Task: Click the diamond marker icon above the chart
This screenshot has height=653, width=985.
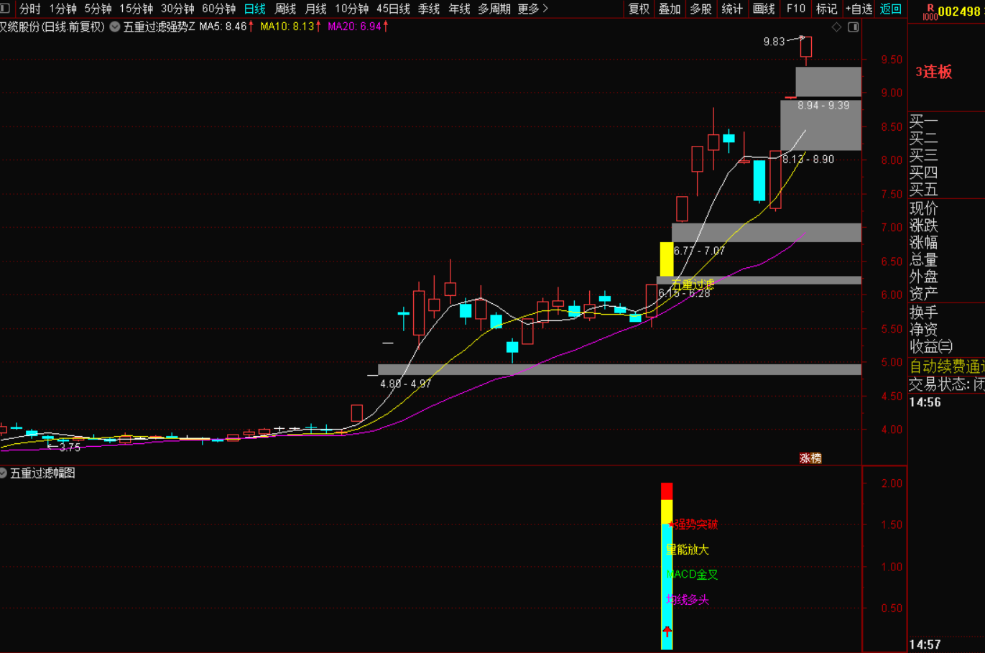Action: tap(836, 27)
